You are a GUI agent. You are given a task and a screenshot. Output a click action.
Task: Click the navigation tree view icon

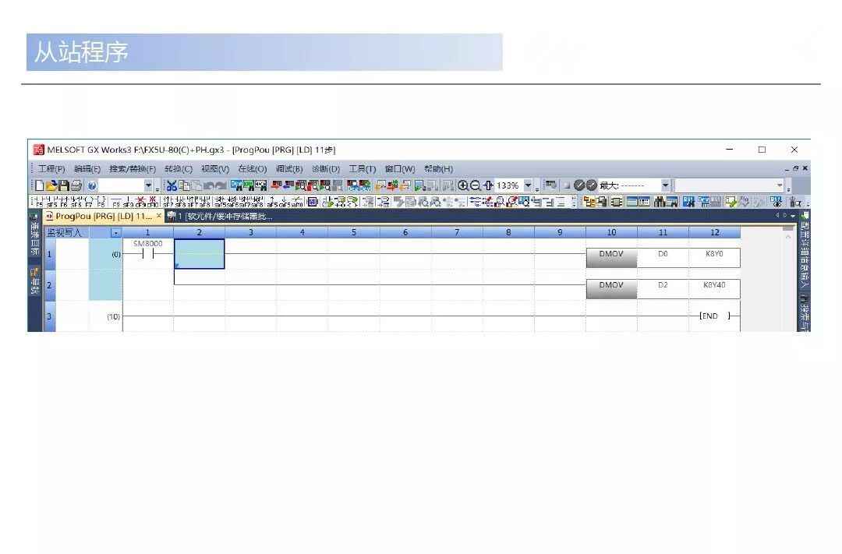[x=589, y=201]
